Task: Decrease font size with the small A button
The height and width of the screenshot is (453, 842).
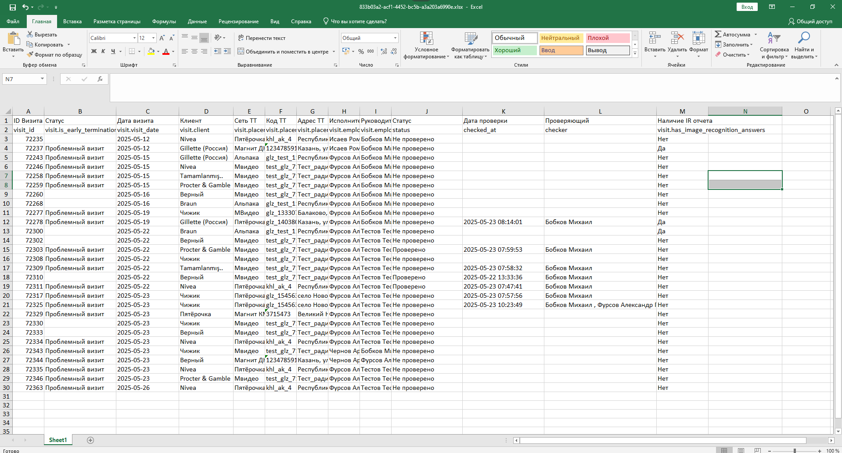Action: [172, 38]
